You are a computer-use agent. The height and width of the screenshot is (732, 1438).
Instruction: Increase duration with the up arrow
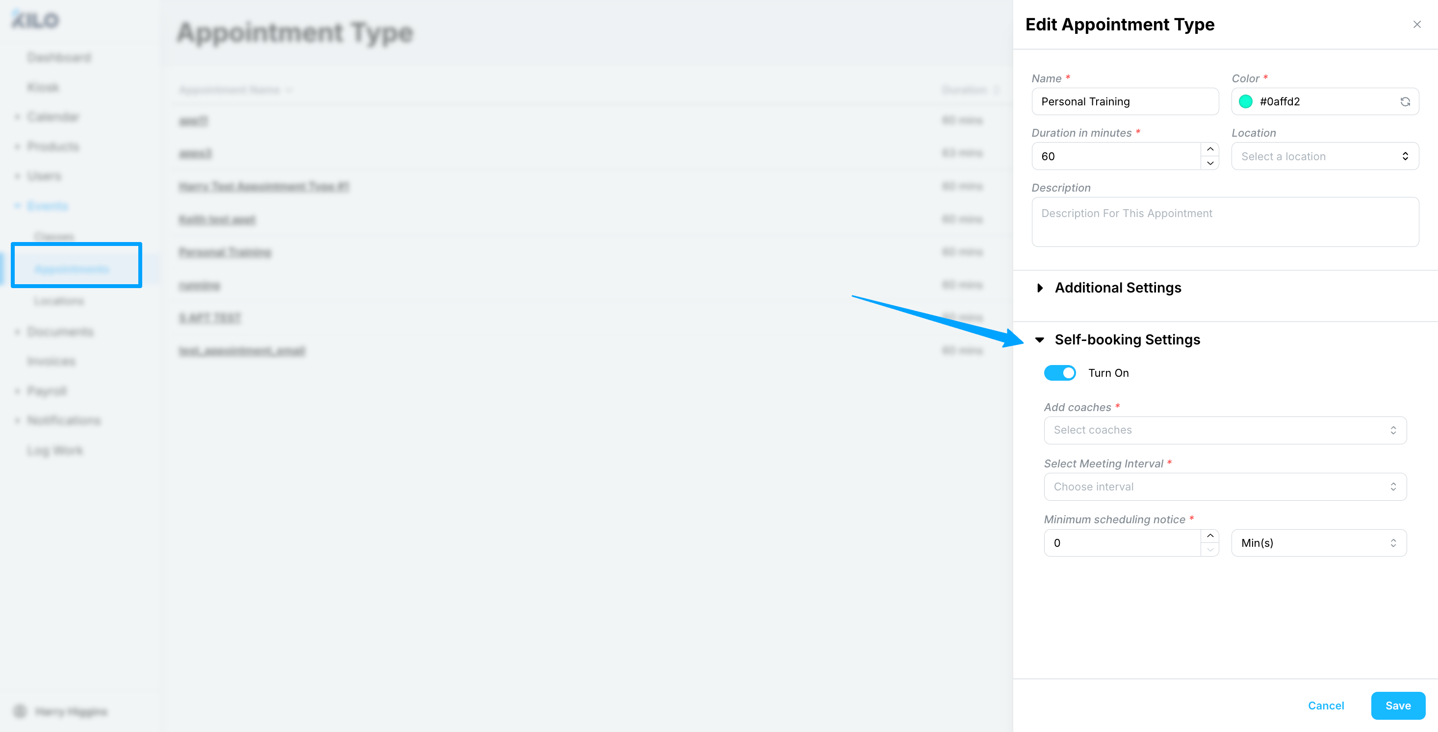[1209, 149]
